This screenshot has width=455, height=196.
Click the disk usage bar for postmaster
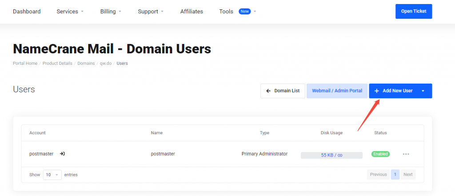tap(331, 155)
